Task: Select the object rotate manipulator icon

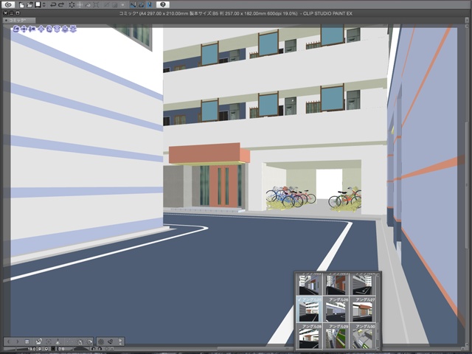Action: point(49,29)
